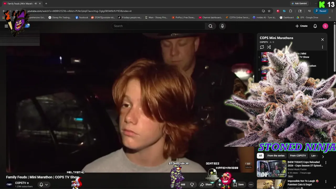Screen dimensions: 336x189
Task: Select the From COPSTV chip
Action: coord(298,156)
